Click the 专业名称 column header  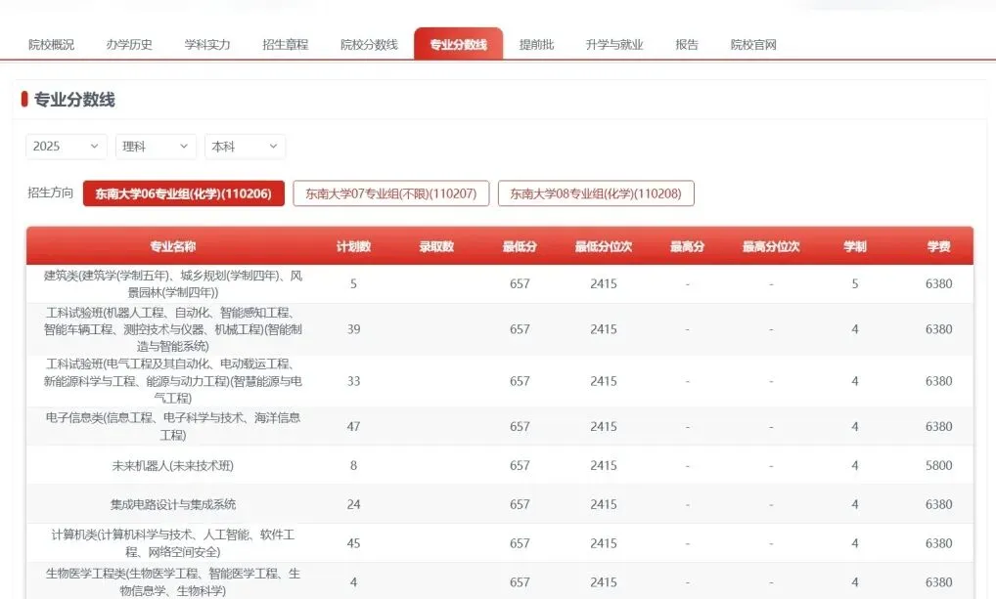coord(173,246)
